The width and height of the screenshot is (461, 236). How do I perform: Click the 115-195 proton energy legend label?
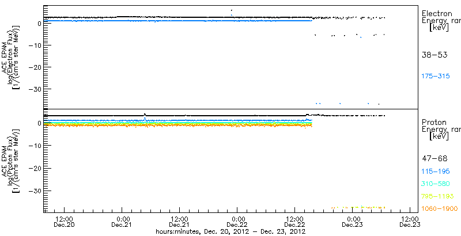point(436,172)
